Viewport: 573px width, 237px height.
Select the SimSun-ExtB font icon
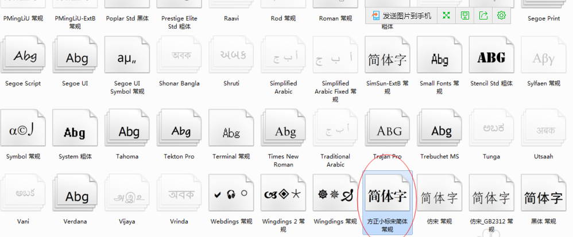[388, 58]
